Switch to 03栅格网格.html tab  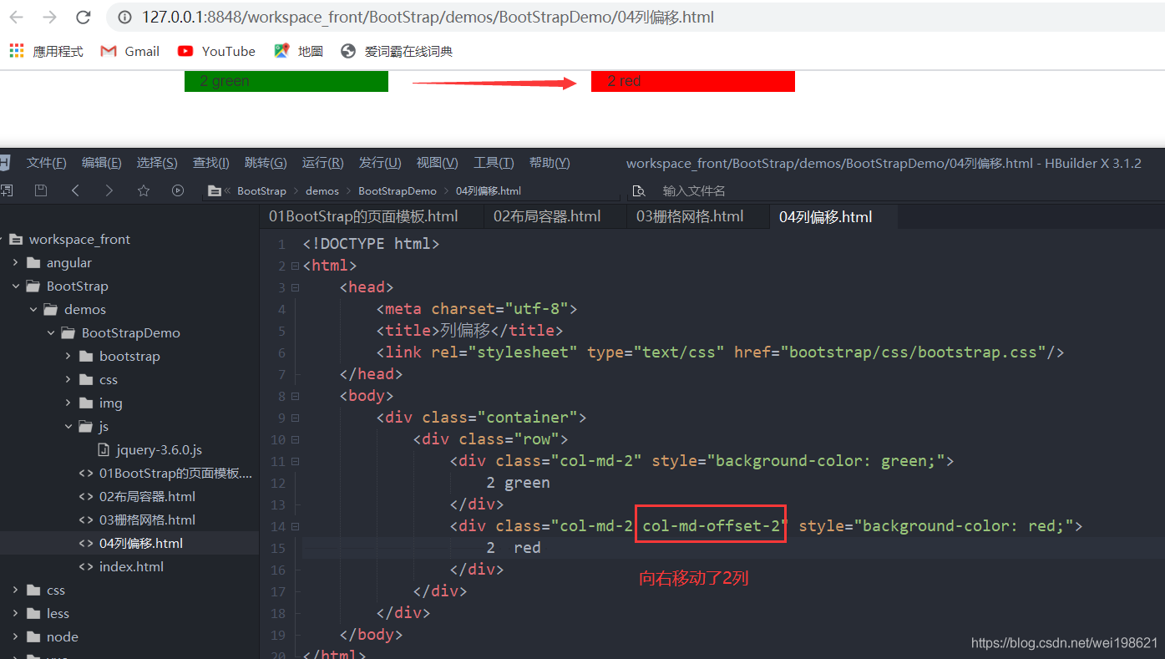(690, 216)
